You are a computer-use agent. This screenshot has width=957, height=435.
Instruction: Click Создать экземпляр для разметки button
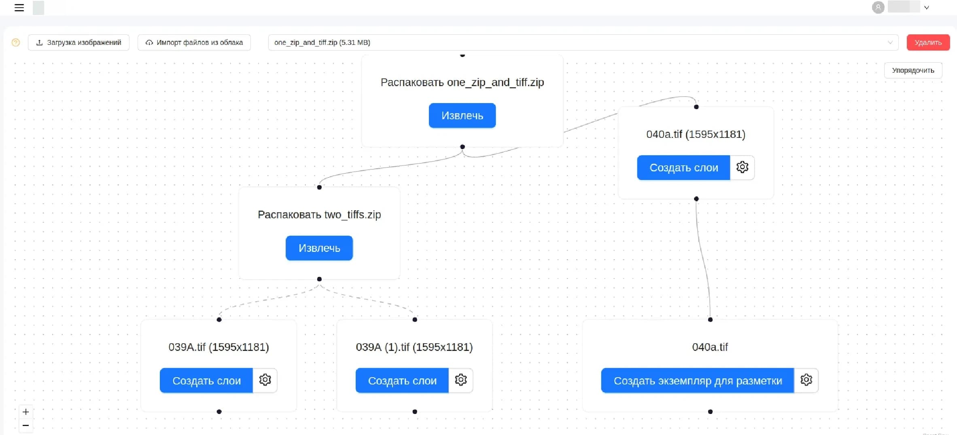[697, 380]
